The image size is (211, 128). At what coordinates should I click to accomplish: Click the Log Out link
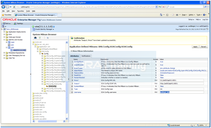205,20
